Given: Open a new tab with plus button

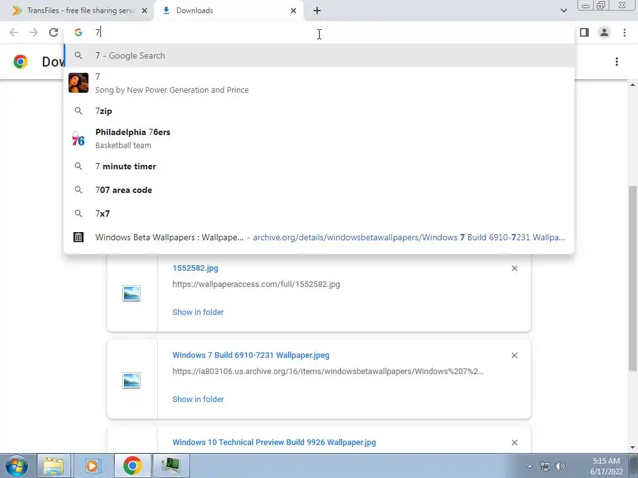Looking at the screenshot, I should tap(317, 11).
